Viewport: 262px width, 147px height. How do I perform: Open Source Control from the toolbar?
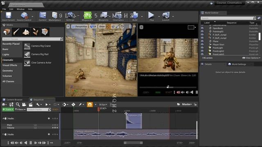click(24, 16)
